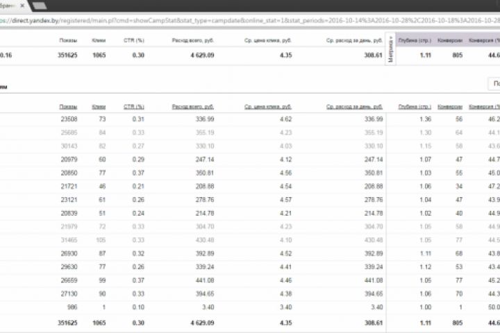Select impressions value 21721
The height and width of the screenshot is (333, 500).
click(x=69, y=186)
